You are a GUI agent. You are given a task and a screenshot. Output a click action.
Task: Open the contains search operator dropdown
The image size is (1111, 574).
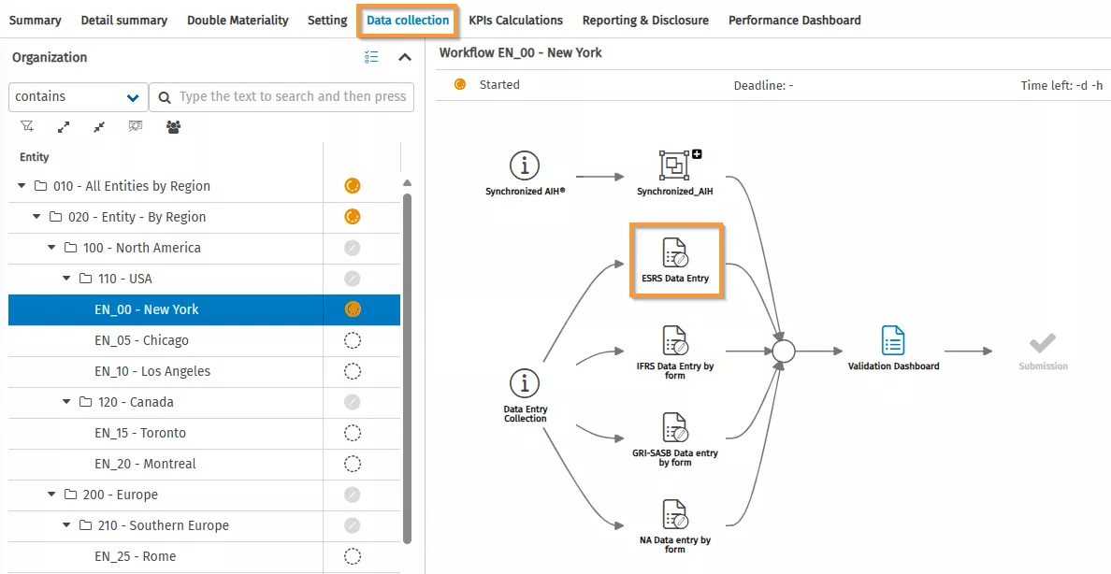77,96
